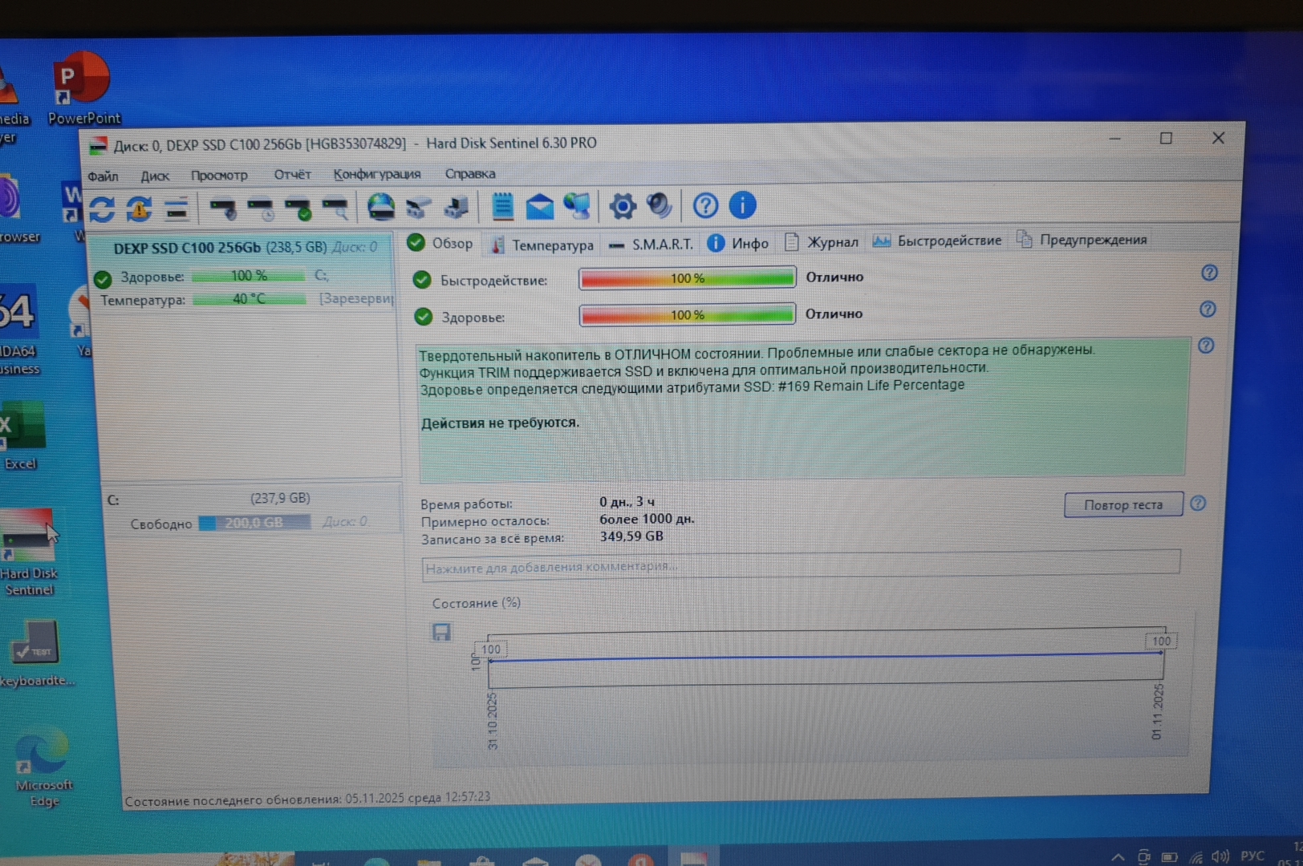Image resolution: width=1303 pixels, height=866 pixels.
Task: Click the blue info circle toolbar icon
Action: [x=742, y=205]
